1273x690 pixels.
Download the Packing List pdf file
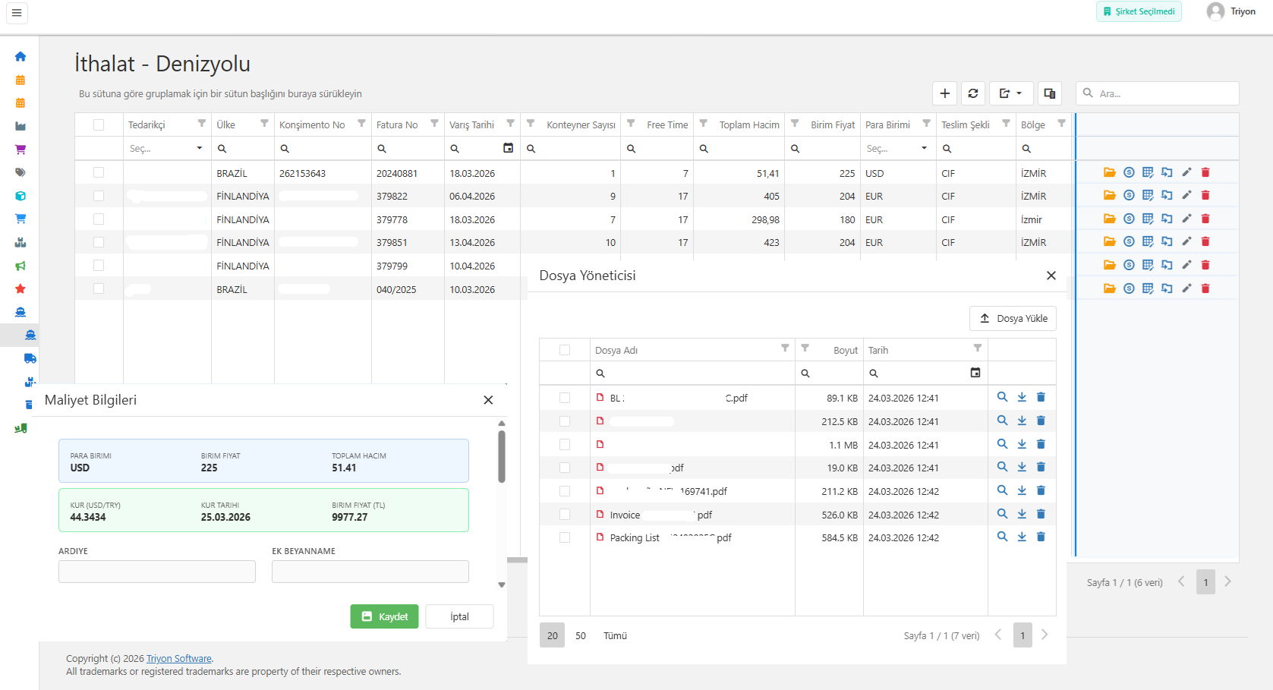pyautogui.click(x=1022, y=537)
